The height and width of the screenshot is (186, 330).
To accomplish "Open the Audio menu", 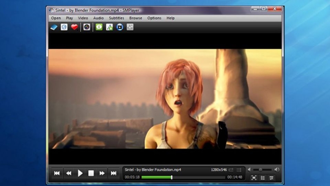I will pyautogui.click(x=98, y=18).
